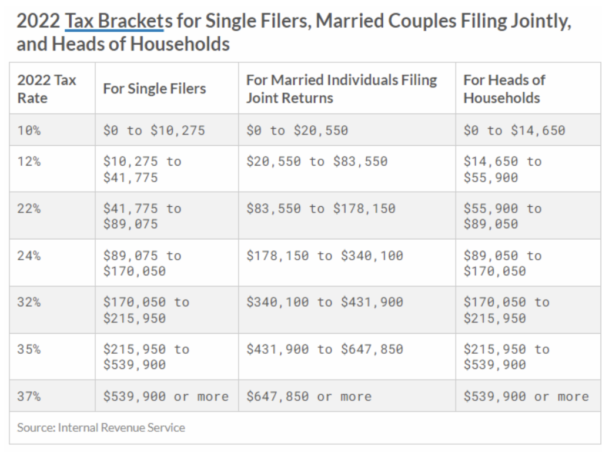Click the '$20,550 to $83,550' joint cell
Image resolution: width=602 pixels, height=453 pixels.
point(347,169)
